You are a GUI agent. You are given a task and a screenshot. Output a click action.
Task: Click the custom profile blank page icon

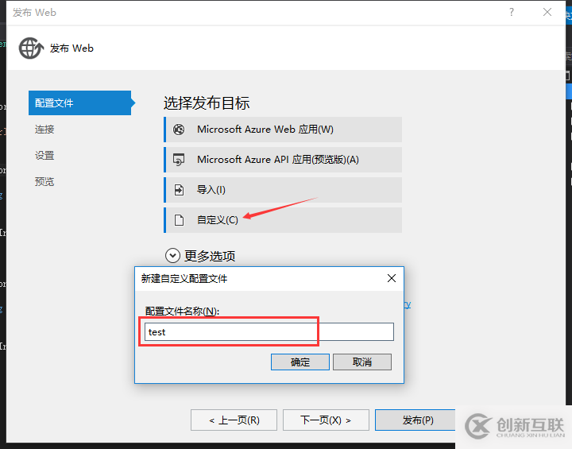179,220
